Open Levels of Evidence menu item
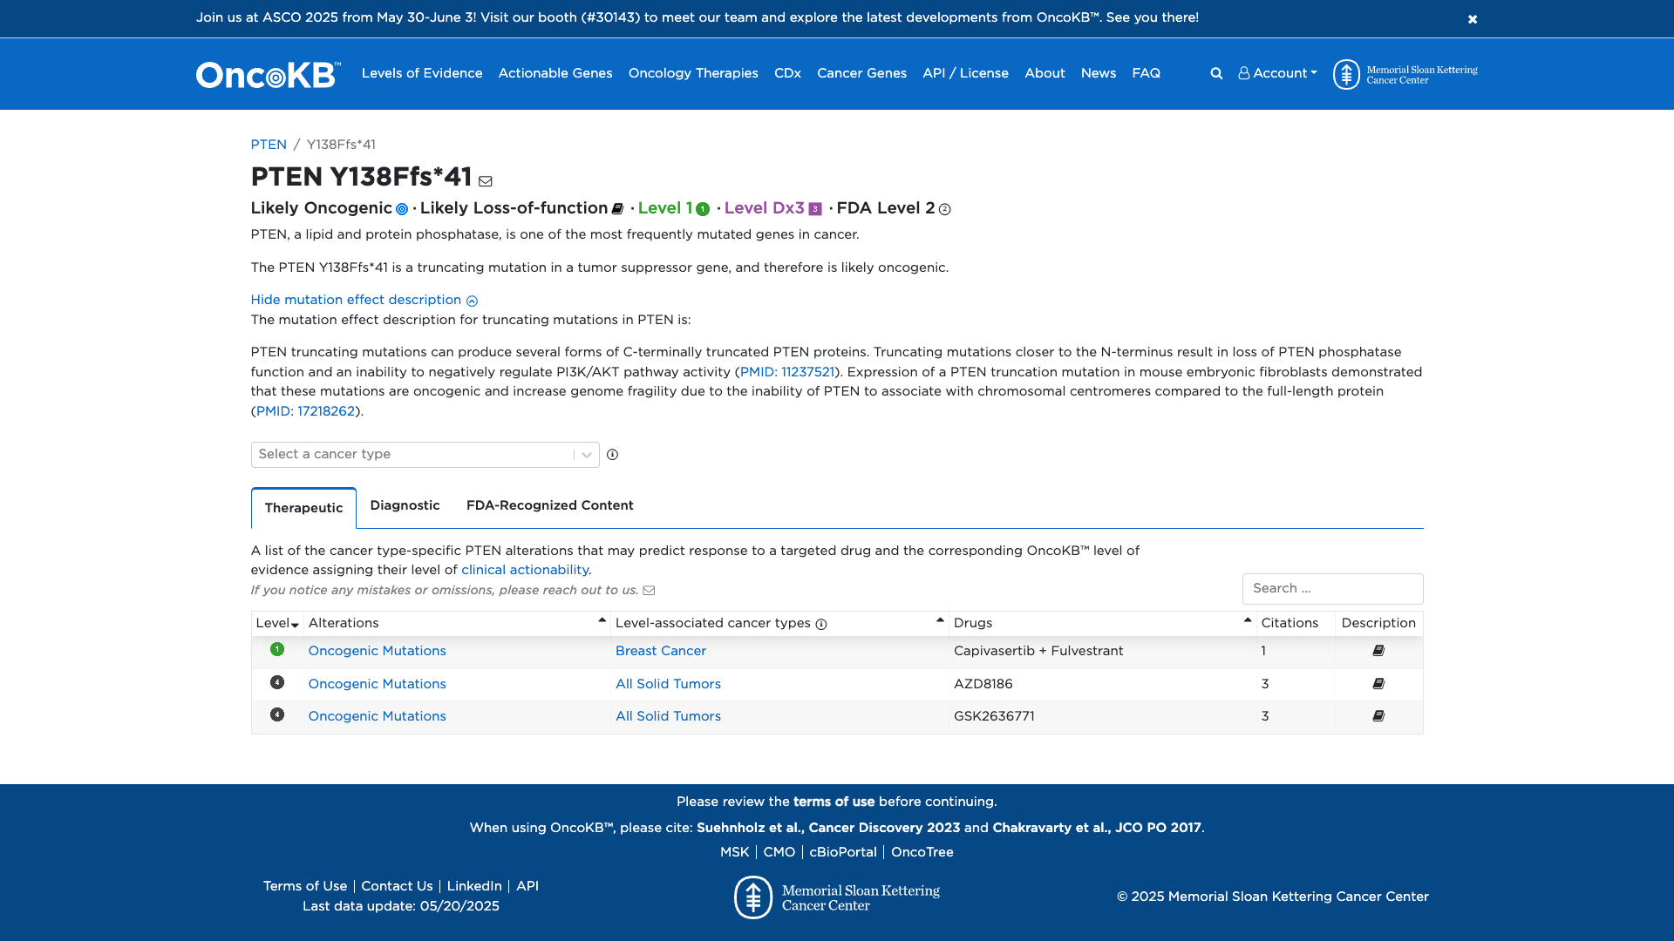The height and width of the screenshot is (941, 1674). tap(422, 74)
